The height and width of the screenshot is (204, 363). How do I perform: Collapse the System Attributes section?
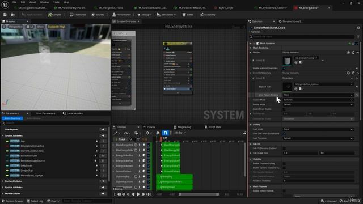[x=3, y=135]
